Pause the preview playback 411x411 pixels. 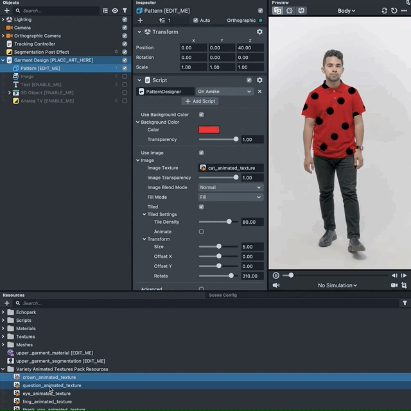[276, 275]
